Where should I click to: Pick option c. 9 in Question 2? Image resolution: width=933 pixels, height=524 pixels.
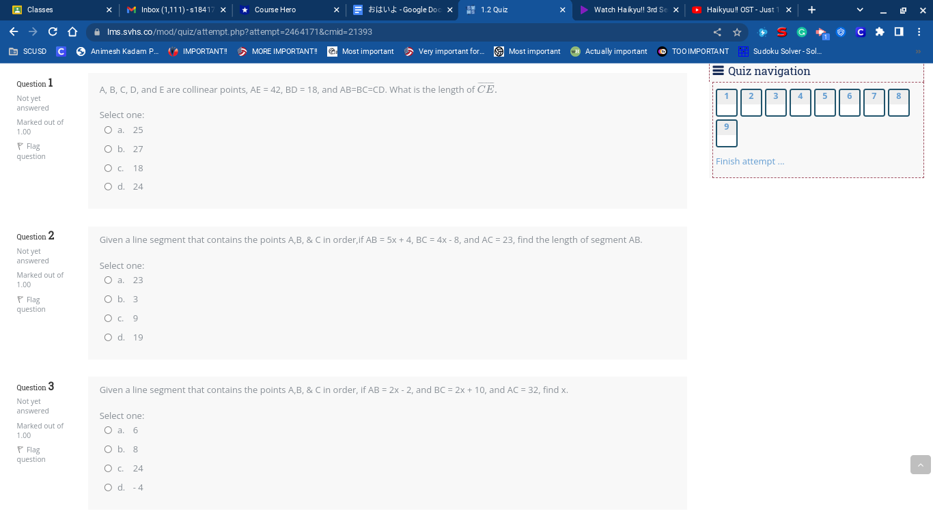click(108, 319)
